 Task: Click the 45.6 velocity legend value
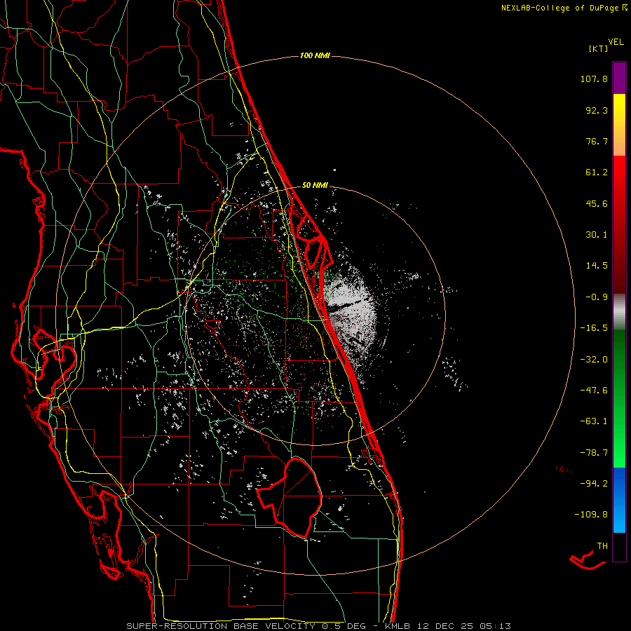tap(597, 203)
